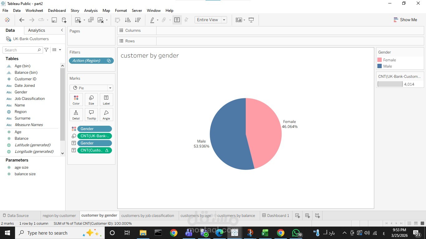The width and height of the screenshot is (426, 239).
Task: Click the Detail marks card button
Action: (76, 115)
